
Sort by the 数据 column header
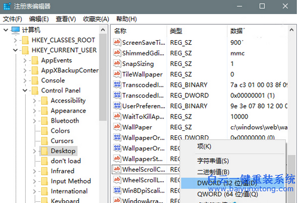(257, 31)
